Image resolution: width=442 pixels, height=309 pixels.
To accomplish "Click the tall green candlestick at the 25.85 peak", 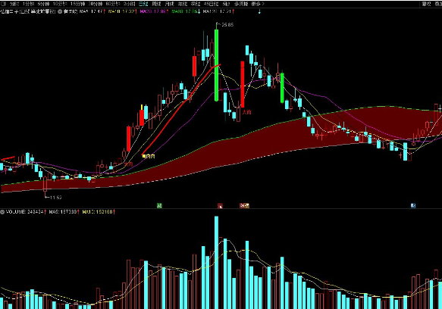I will tap(216, 65).
